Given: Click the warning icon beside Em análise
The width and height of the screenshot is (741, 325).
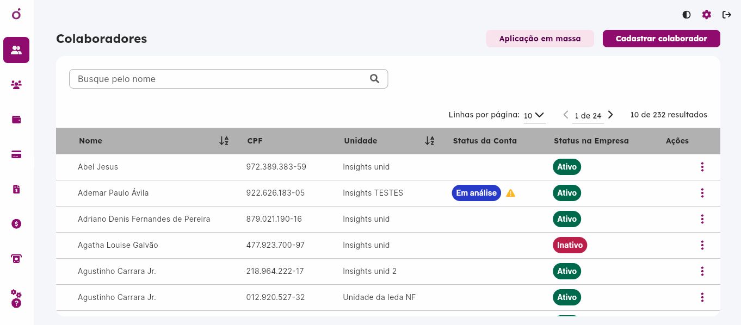Looking at the screenshot, I should 510,193.
